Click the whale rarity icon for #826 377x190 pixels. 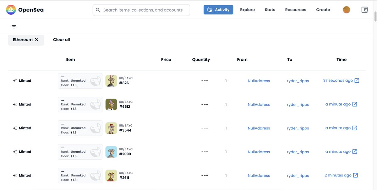[x=96, y=81]
